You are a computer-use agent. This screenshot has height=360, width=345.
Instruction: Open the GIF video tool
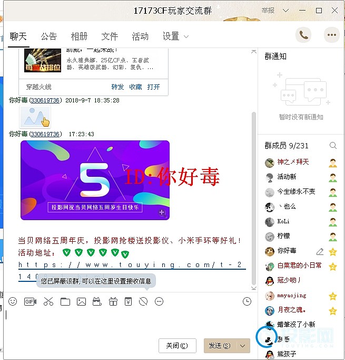pyautogui.click(x=30, y=301)
